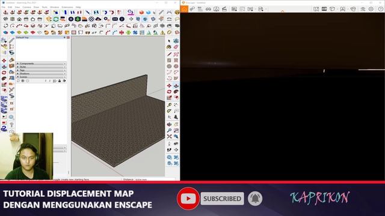Click the round arrow icon at Enscape toolbar's end
Image resolution: width=385 pixels, height=216 pixels.
pyautogui.click(x=381, y=9)
